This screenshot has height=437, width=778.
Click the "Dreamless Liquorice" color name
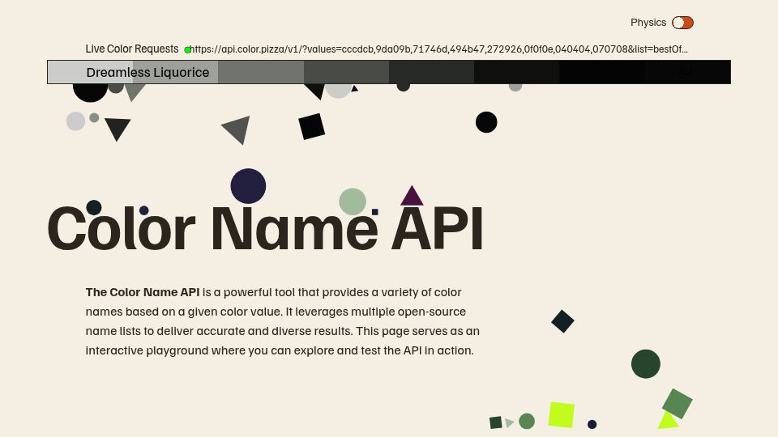click(147, 72)
